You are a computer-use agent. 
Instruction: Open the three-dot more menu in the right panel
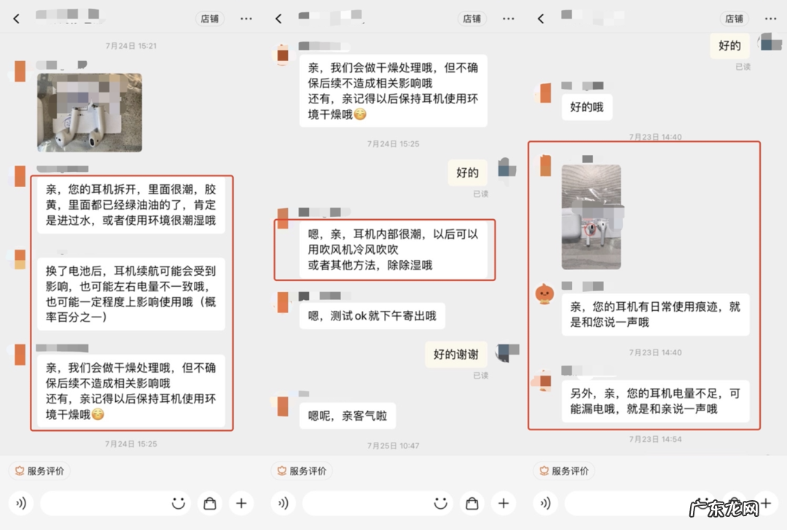(770, 18)
